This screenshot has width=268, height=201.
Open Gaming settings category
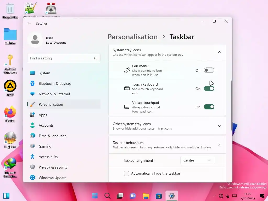coord(64,146)
